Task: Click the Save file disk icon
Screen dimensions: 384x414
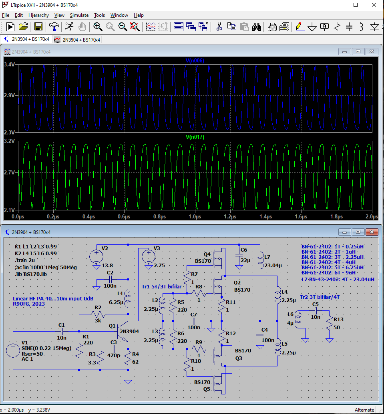Action: click(38, 27)
